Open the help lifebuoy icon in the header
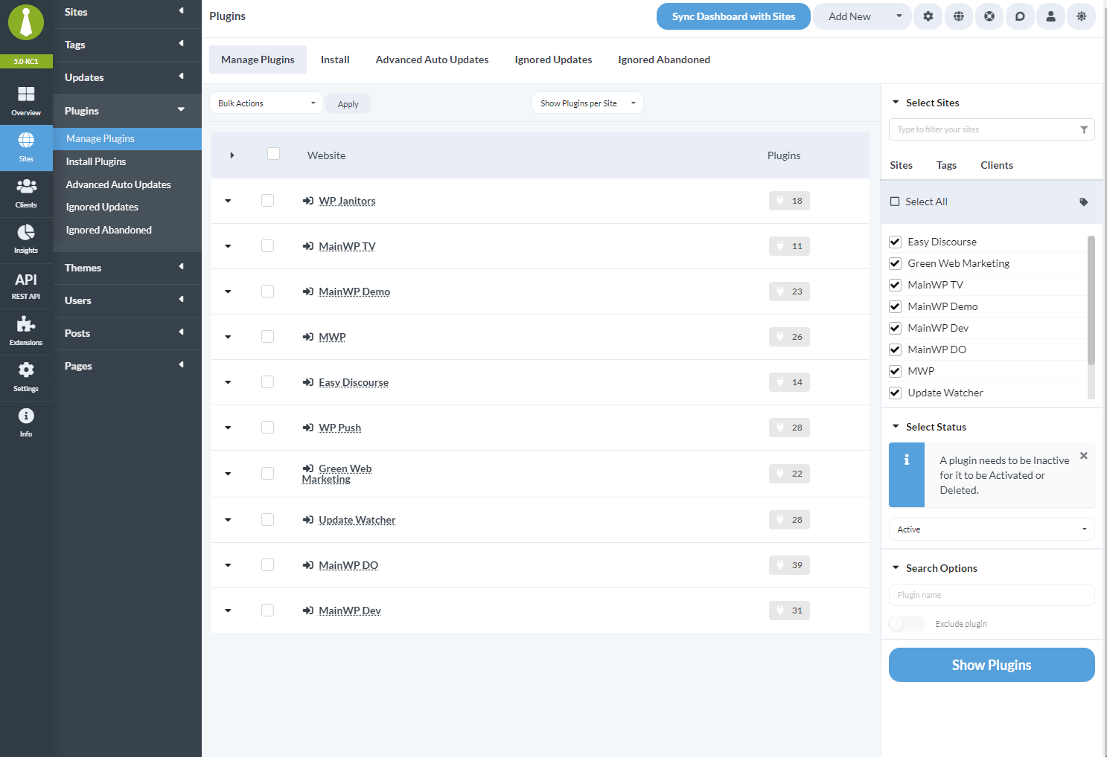The width and height of the screenshot is (1107, 757). pos(989,16)
